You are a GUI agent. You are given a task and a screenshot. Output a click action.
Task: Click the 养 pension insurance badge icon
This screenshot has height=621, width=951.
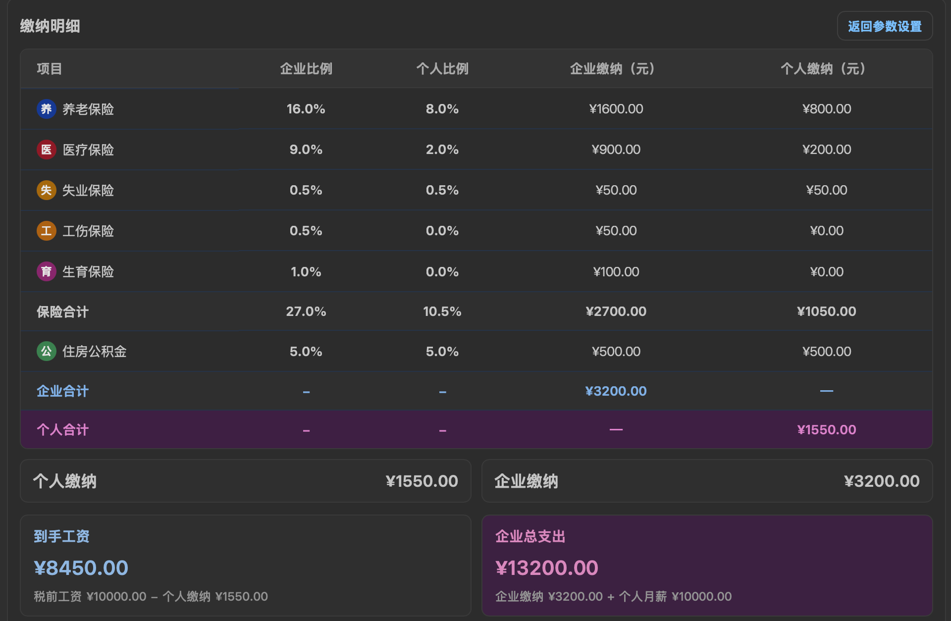[x=46, y=109]
